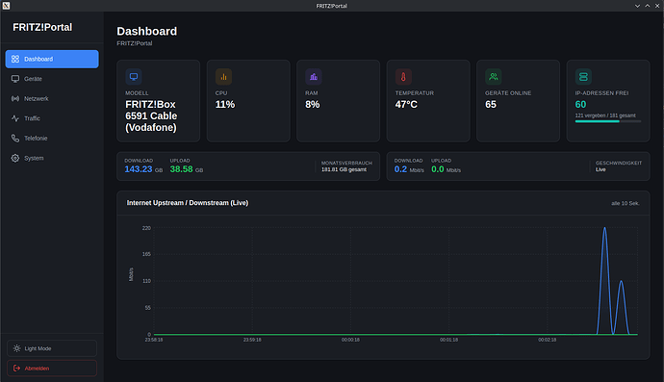Go to Netzwerk page

coord(52,99)
